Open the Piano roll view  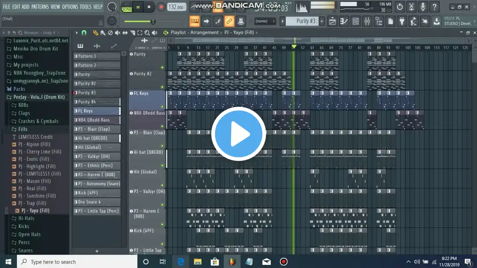(x=344, y=22)
